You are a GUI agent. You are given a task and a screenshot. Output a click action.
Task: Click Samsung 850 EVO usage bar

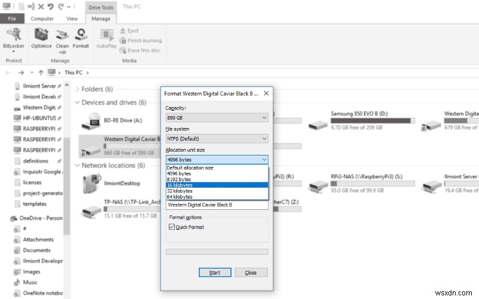click(372, 121)
